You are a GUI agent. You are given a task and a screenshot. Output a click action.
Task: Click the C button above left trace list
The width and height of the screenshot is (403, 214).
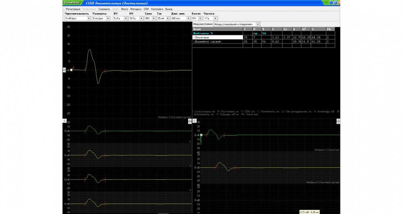[64, 121]
